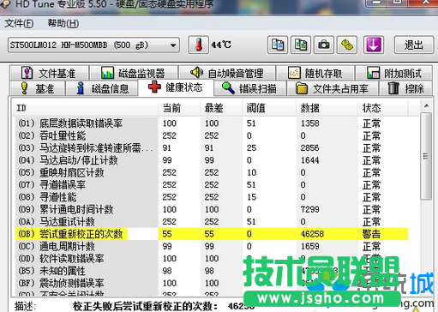Switch to the 随机存取 tab
This screenshot has height=312, width=438.
[x=315, y=73]
